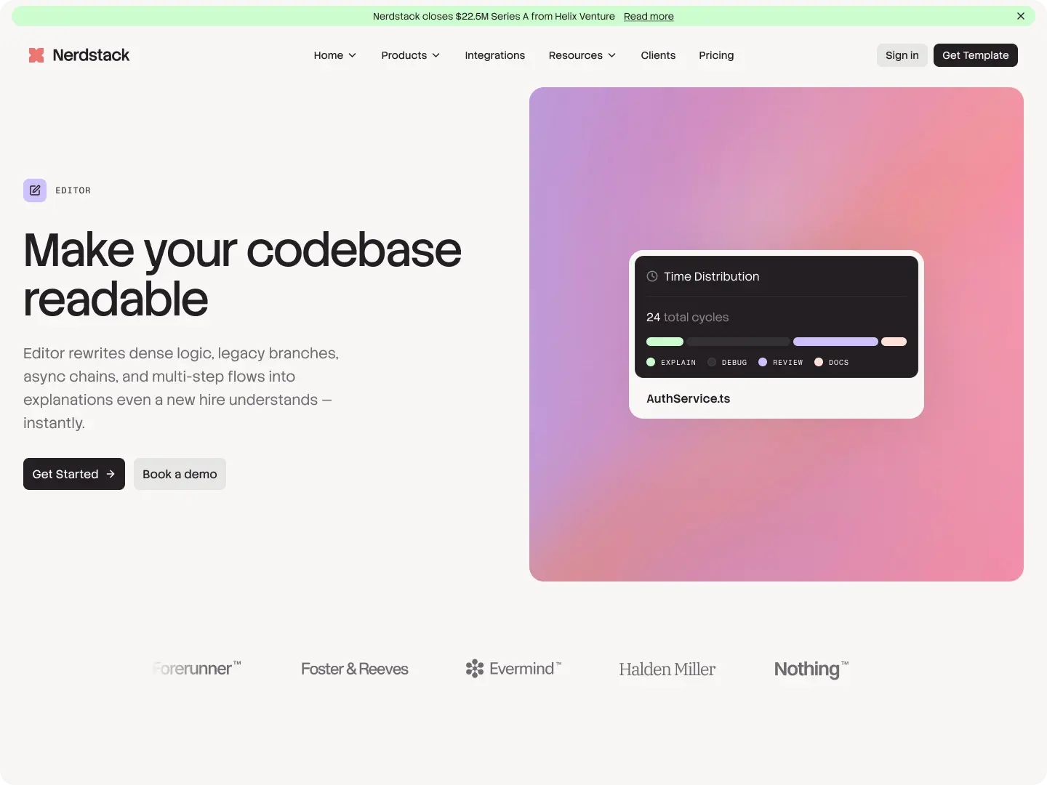Screen dimensions: 1047x785
Task: Click the Sign in button
Action: coord(902,55)
